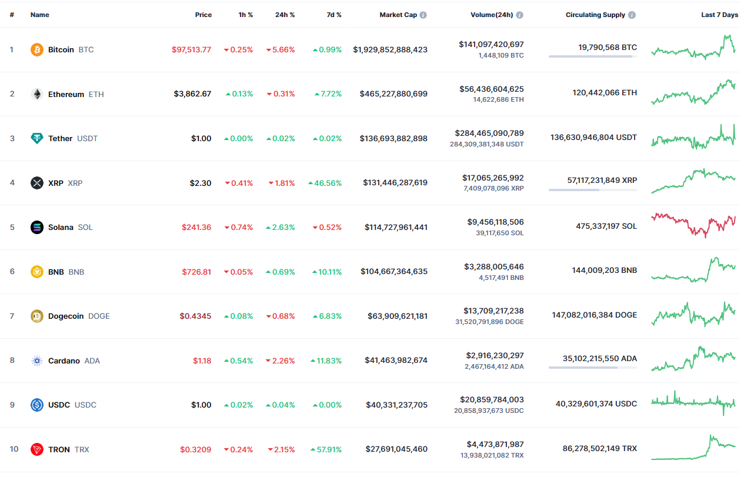Open the Market Cap info icon
The width and height of the screenshot is (754, 477).
click(x=423, y=15)
